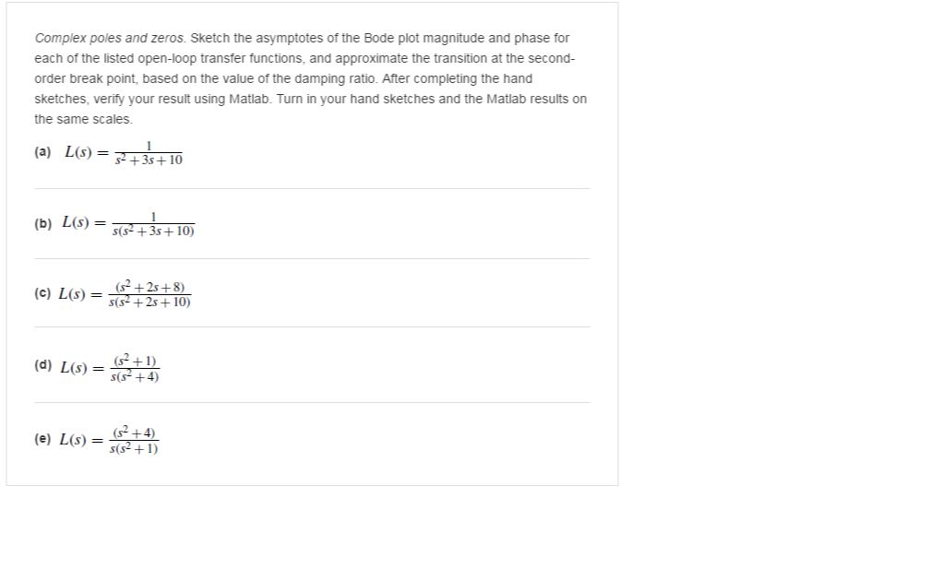Screen dimensions: 930x581
Task: Click "L(s)" in part (a)
Action: pos(78,152)
